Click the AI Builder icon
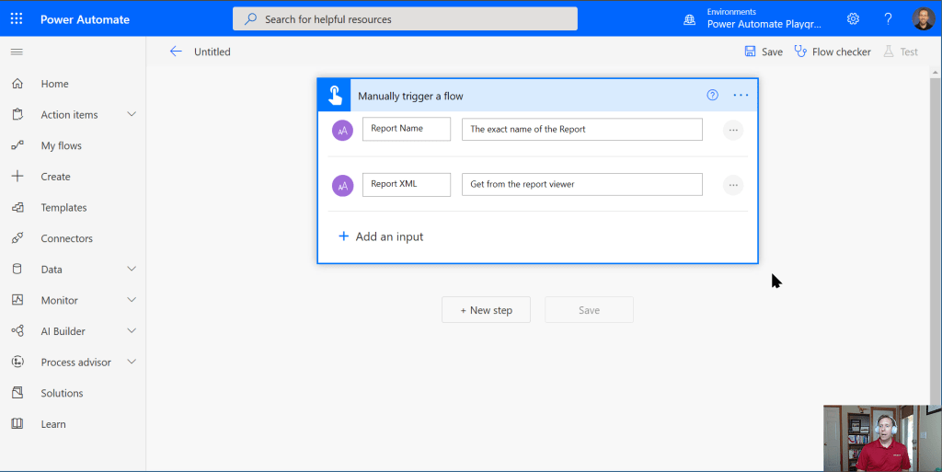The height and width of the screenshot is (472, 942). tap(17, 331)
